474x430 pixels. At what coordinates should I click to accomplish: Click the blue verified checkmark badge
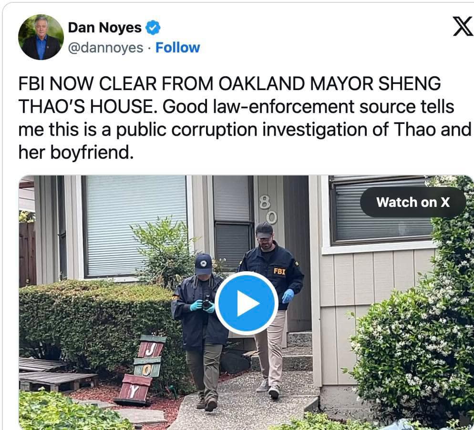[x=153, y=28]
